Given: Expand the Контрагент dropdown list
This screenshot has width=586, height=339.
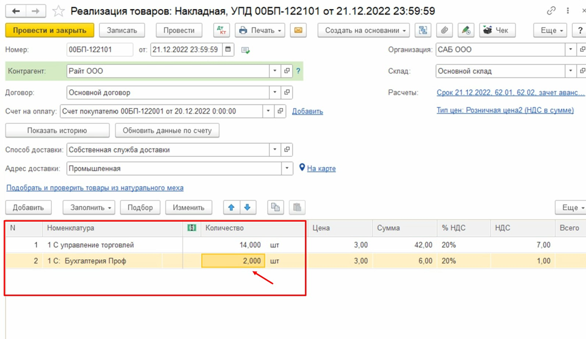Looking at the screenshot, I should coord(275,71).
